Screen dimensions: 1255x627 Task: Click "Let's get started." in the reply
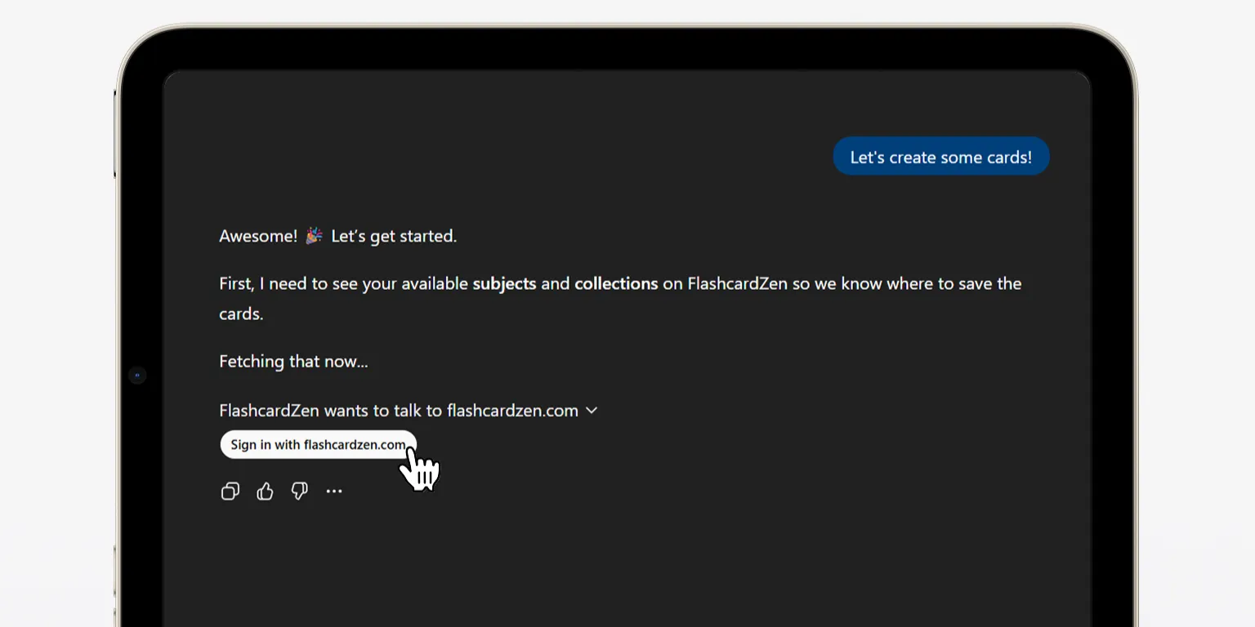point(394,236)
